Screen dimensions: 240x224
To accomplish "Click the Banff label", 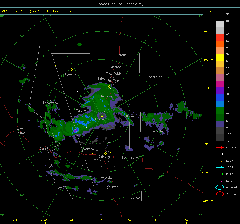I will click(44, 148).
